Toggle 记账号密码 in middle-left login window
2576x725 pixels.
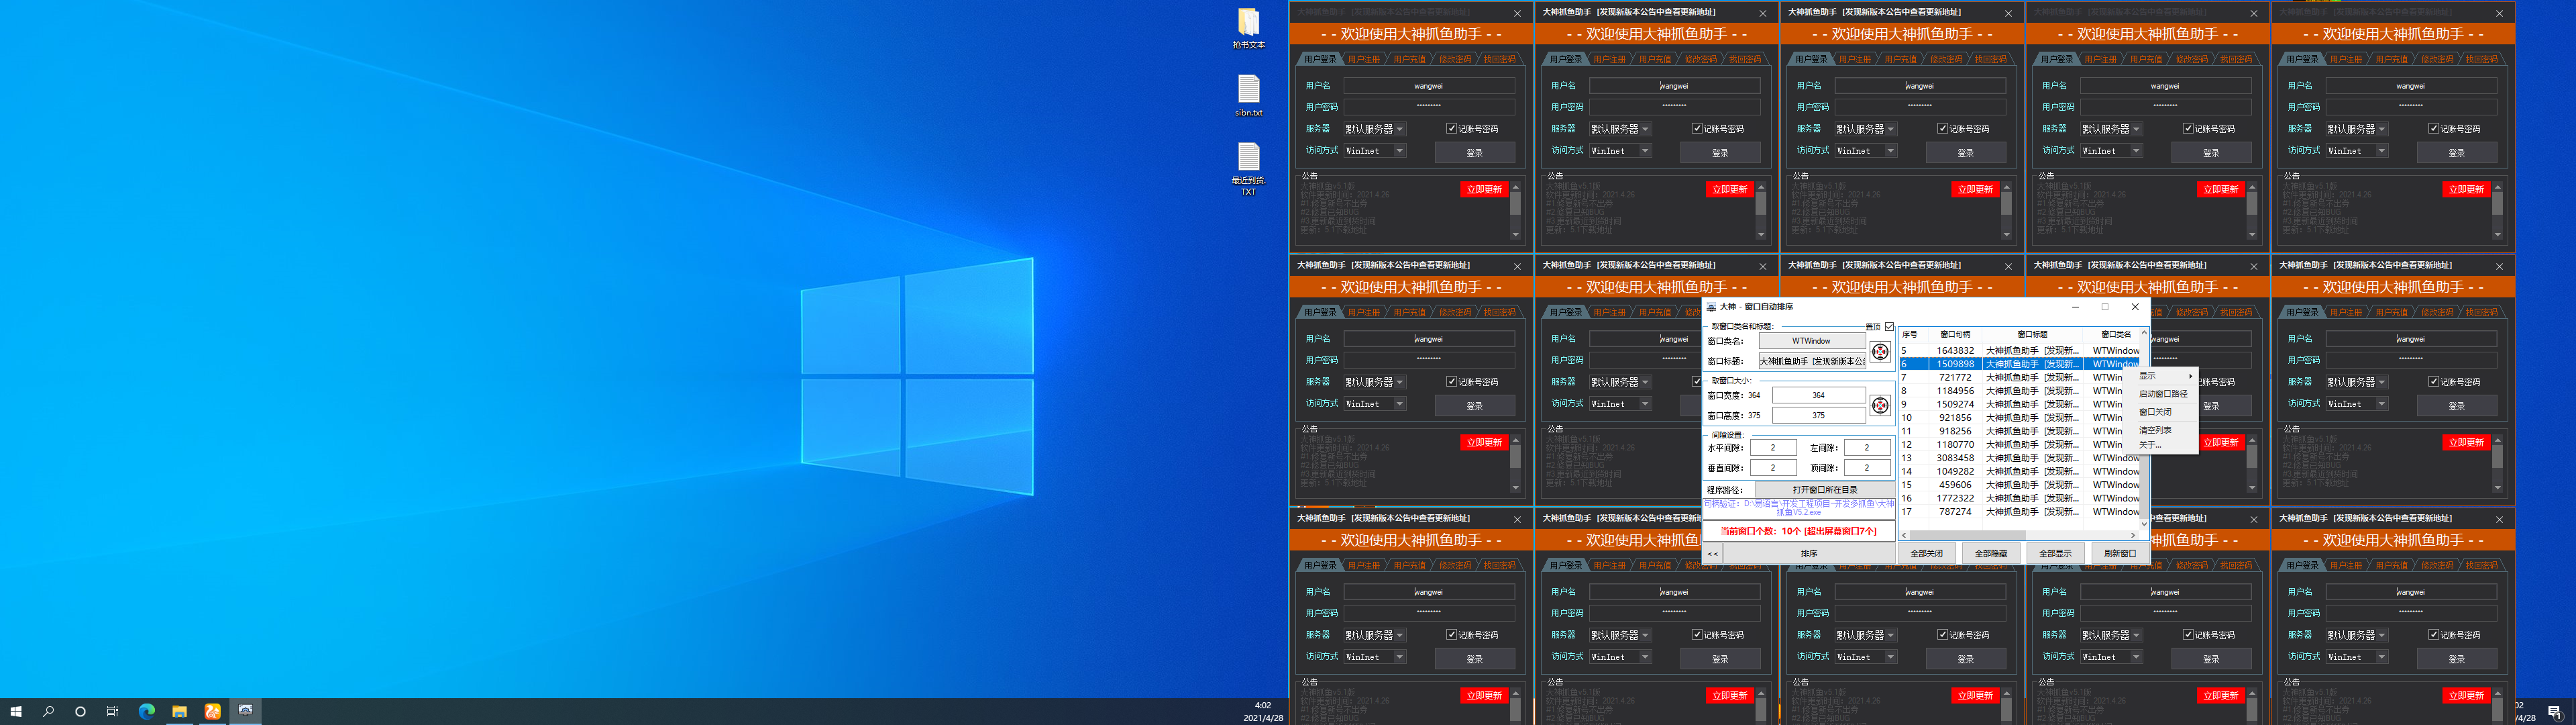pyautogui.click(x=1451, y=381)
